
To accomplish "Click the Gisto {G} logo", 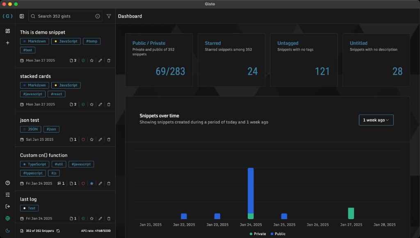I will (x=7, y=16).
